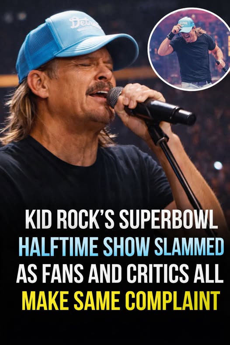Click the yellow "MAKE SAME COMPLAINT" text
The width and height of the screenshot is (230, 345).
(x=121, y=300)
